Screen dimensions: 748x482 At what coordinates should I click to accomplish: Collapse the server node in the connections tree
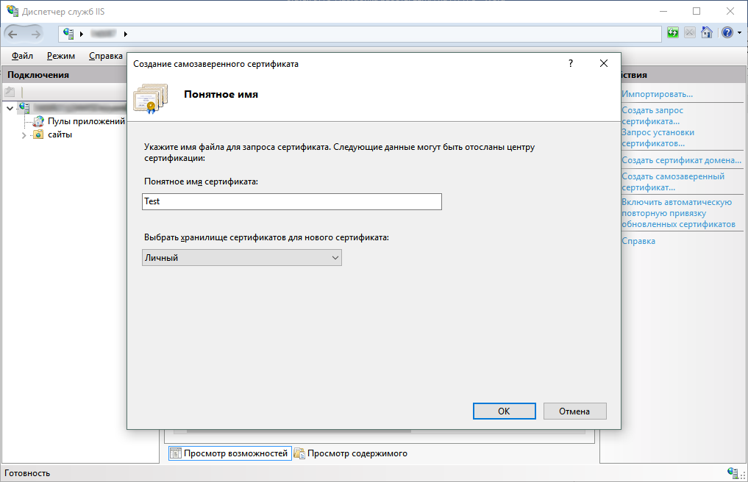pos(10,109)
